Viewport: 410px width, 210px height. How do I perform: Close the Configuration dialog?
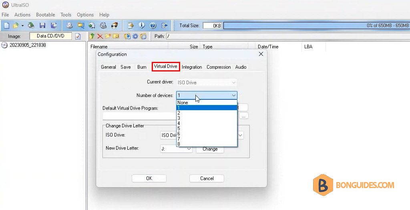[x=261, y=54]
